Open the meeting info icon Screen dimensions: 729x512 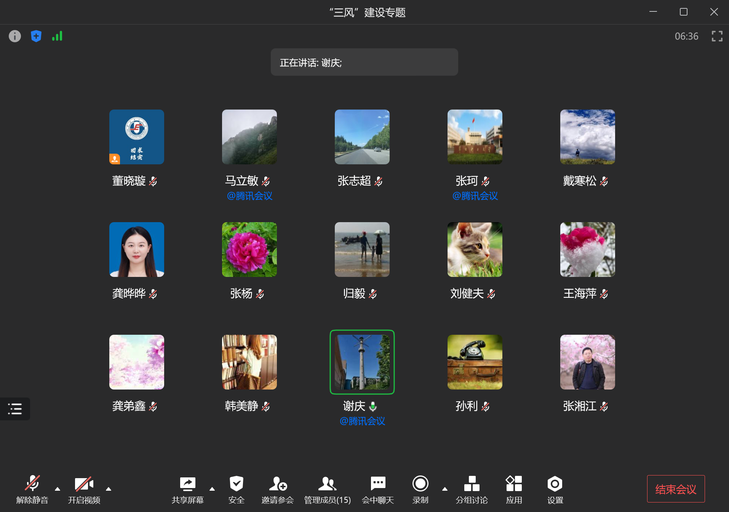[x=15, y=36]
